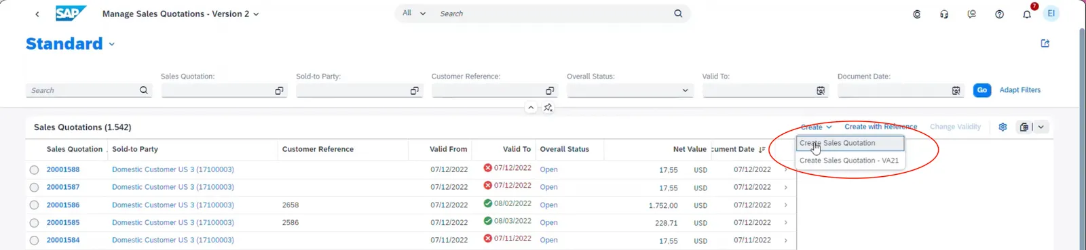
Task: Open the help question mark icon
Action: pyautogui.click(x=999, y=14)
